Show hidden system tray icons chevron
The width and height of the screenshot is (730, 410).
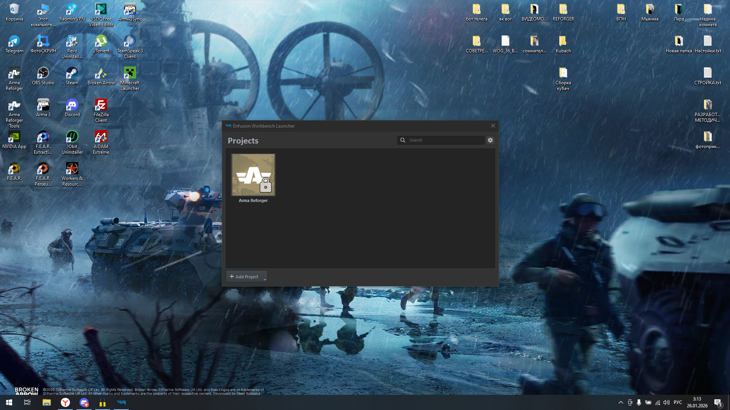tap(620, 402)
